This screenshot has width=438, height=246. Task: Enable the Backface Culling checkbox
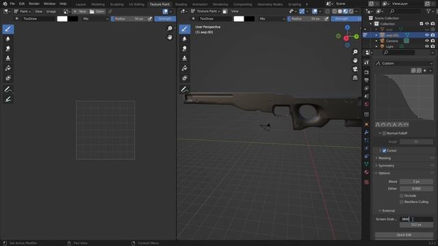(402, 202)
